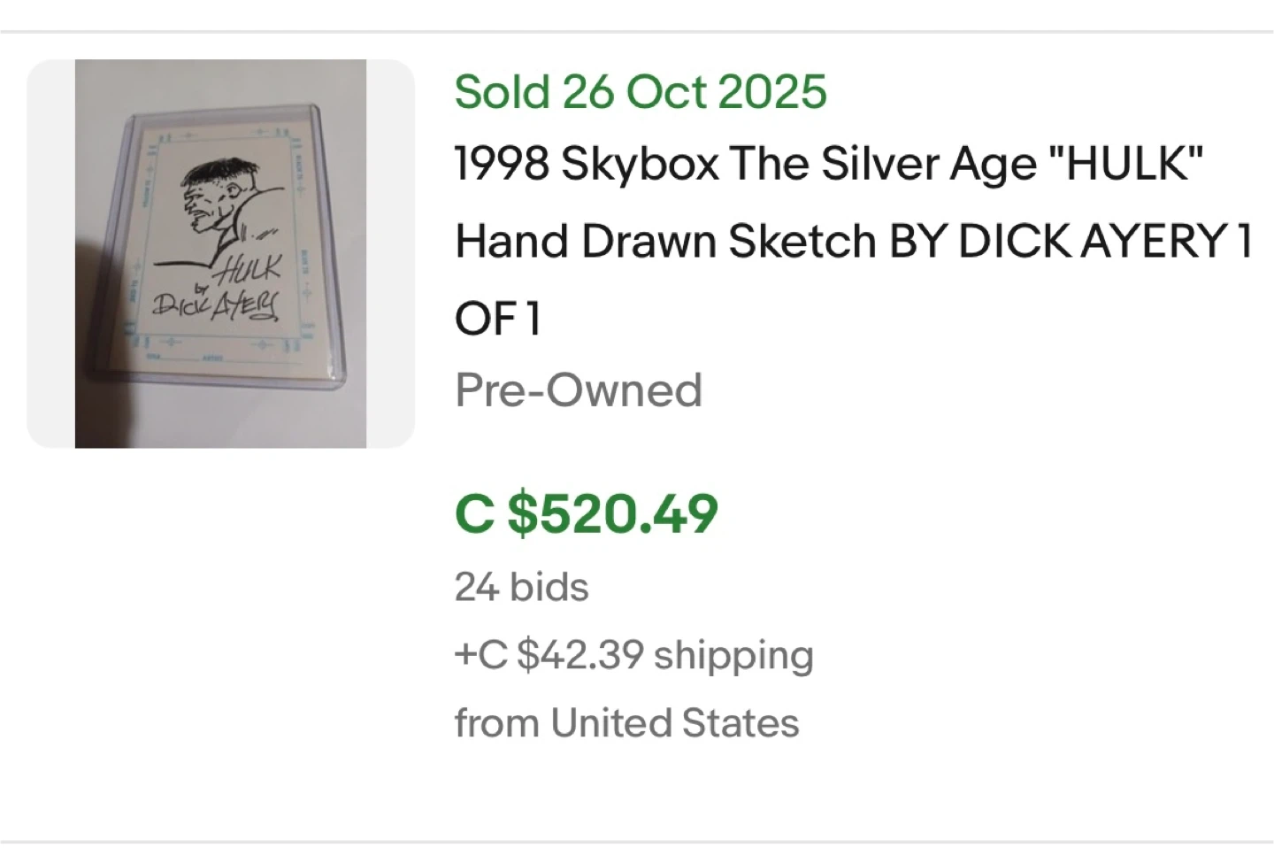Click the Dick Ayers signature on the card
Viewport: 1274px width, 848px height.
[x=216, y=306]
